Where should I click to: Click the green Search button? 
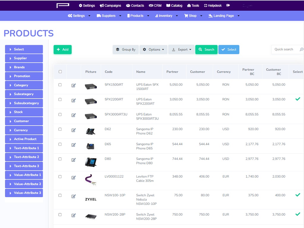[x=206, y=50]
